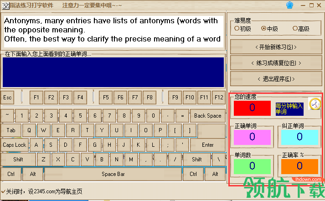Click the F8 key

tap(150, 98)
